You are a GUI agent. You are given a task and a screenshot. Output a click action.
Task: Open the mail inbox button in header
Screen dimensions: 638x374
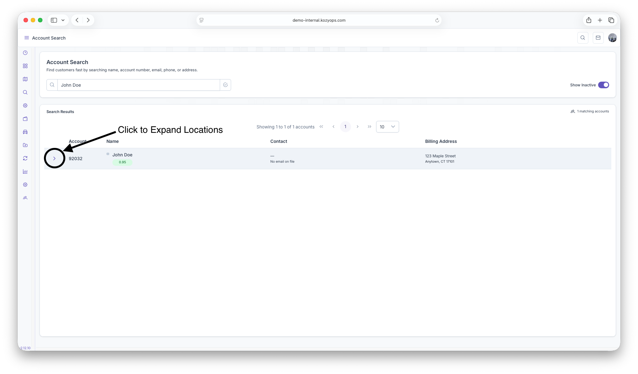[598, 38]
